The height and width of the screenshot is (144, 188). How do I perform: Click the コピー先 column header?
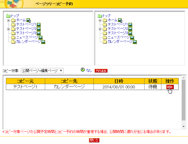69,81
